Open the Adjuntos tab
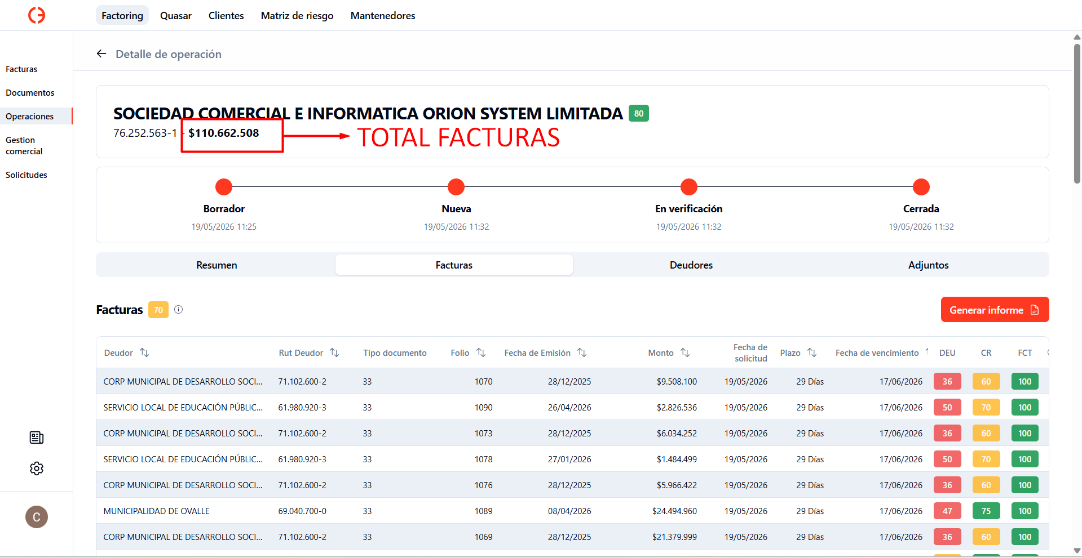Image resolution: width=1082 pixels, height=558 pixels. tap(929, 265)
